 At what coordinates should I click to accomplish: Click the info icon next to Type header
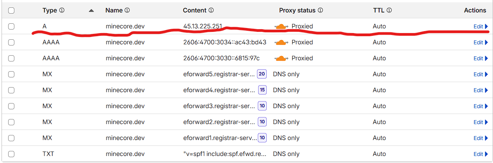pyautogui.click(x=62, y=11)
